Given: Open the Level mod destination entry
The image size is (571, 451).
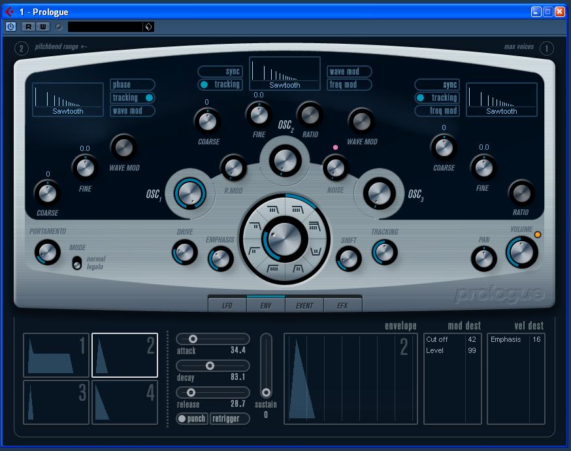Looking at the screenshot, I should point(435,350).
